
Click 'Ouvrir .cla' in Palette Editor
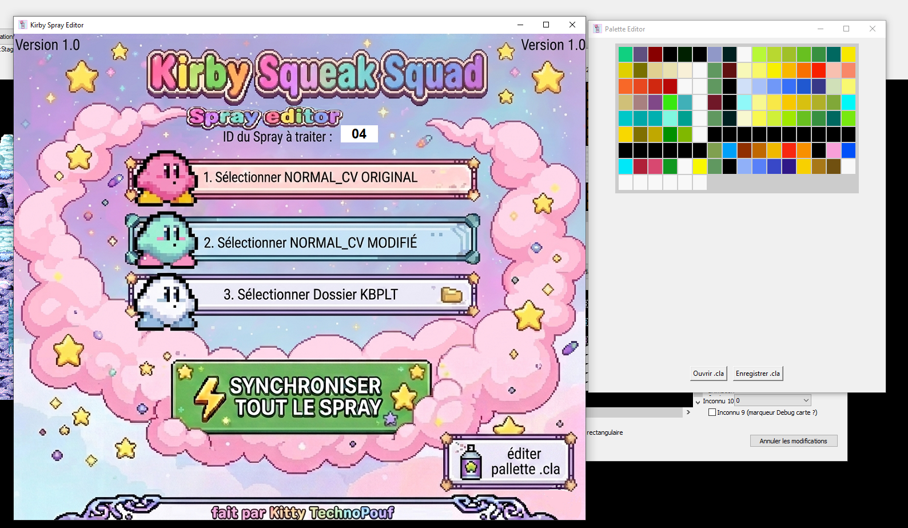[708, 374]
